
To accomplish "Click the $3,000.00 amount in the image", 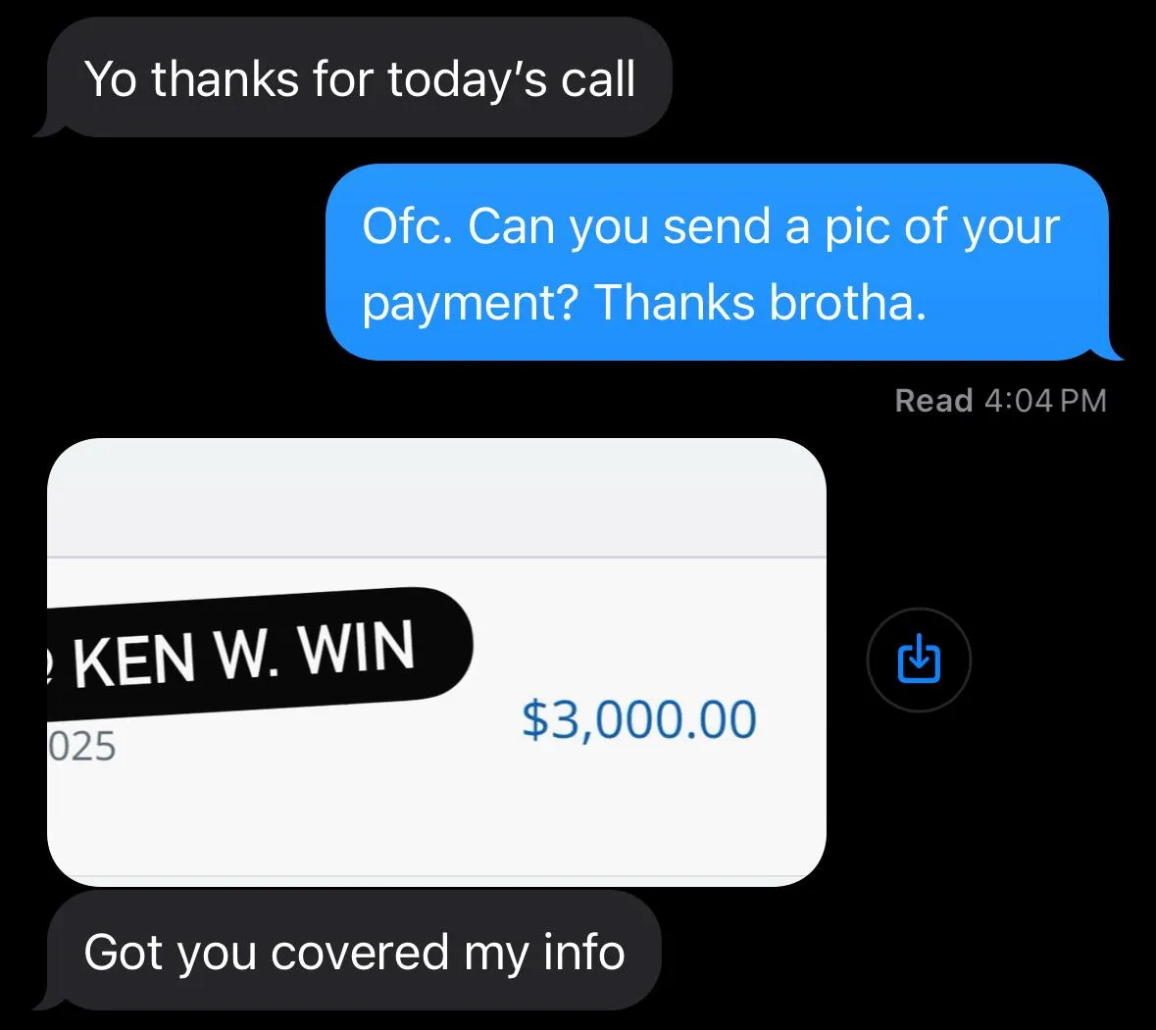I will (638, 719).
